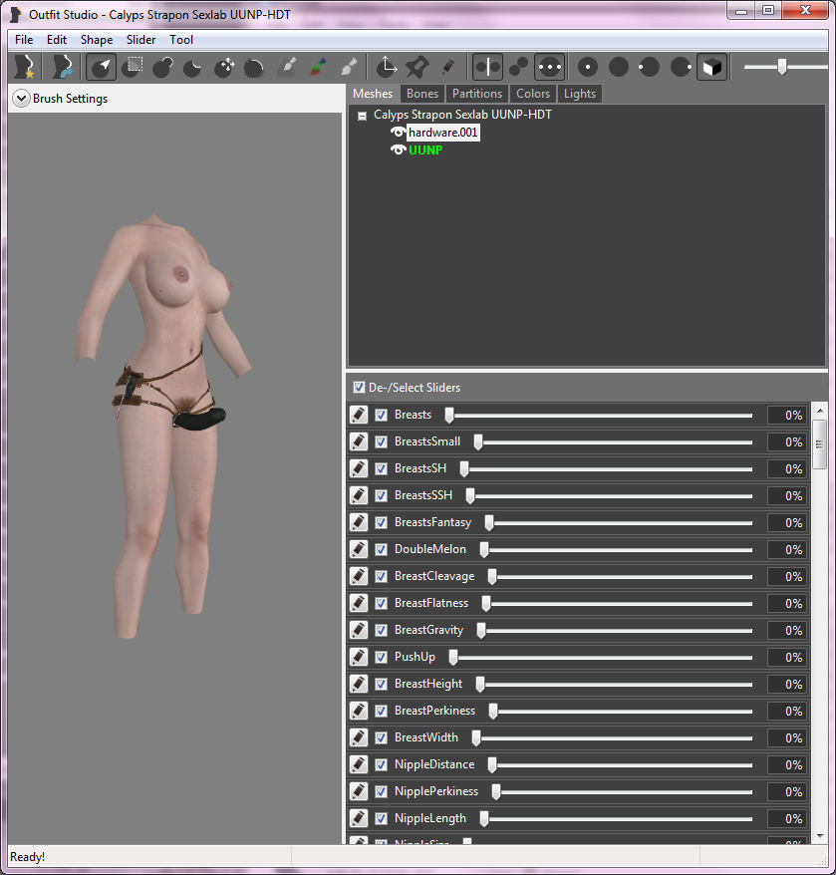Image resolution: width=836 pixels, height=875 pixels.
Task: Uncheck the BreastsSmall checkbox
Action: tap(381, 441)
